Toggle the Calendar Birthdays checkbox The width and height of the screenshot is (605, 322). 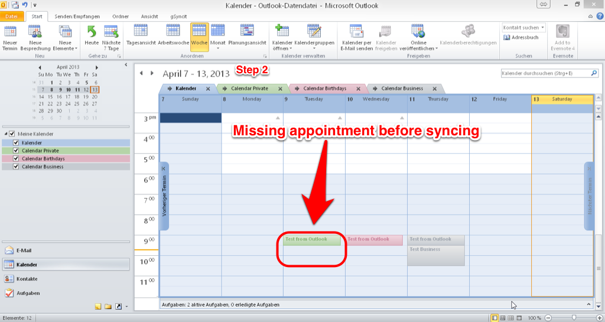click(17, 159)
